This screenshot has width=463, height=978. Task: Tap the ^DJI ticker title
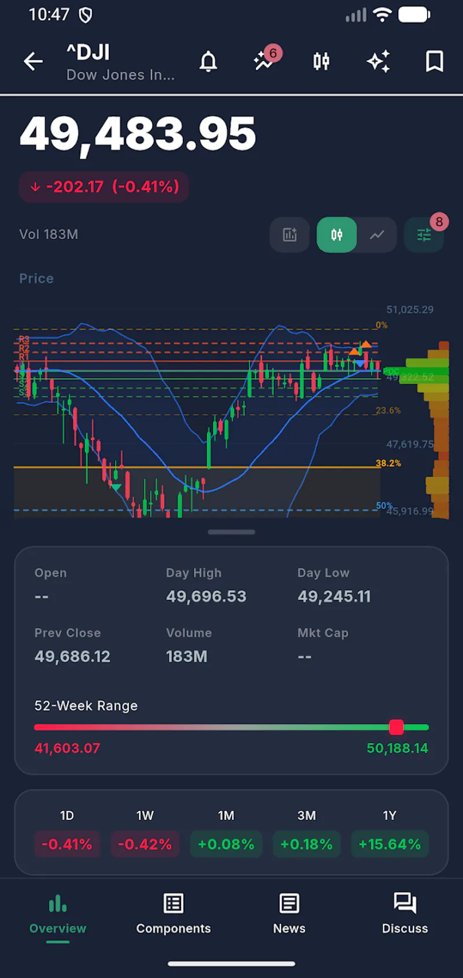pyautogui.click(x=88, y=53)
